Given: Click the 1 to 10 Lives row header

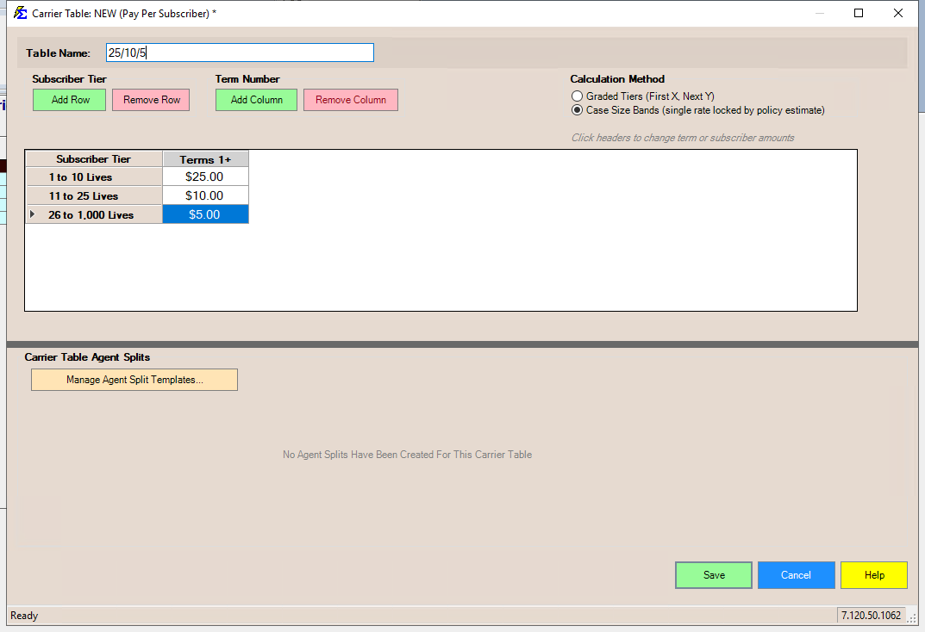Looking at the screenshot, I should pyautogui.click(x=93, y=177).
